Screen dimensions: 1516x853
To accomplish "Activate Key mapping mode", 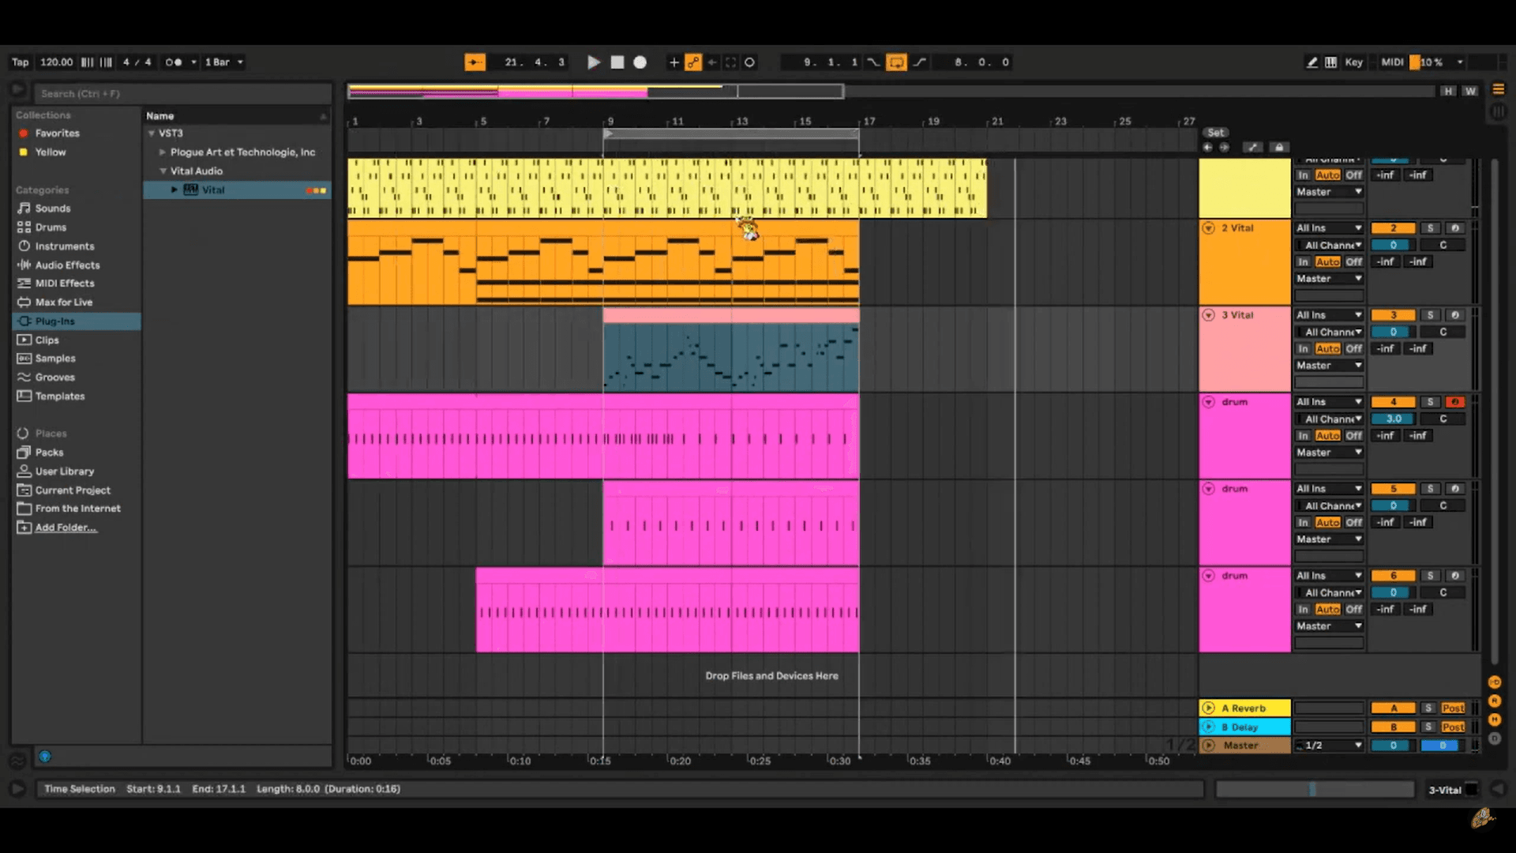I will pos(1355,62).
